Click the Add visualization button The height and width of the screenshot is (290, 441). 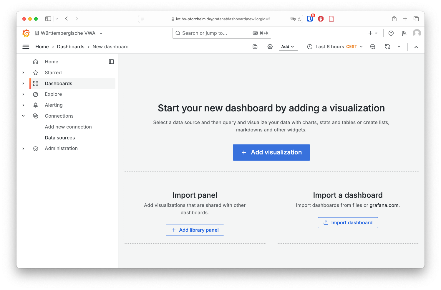[x=271, y=152]
